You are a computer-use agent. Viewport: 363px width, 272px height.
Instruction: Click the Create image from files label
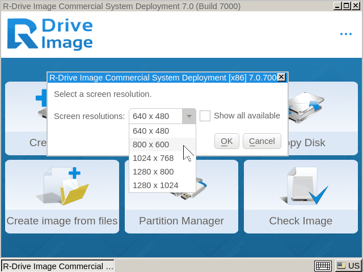tap(62, 221)
